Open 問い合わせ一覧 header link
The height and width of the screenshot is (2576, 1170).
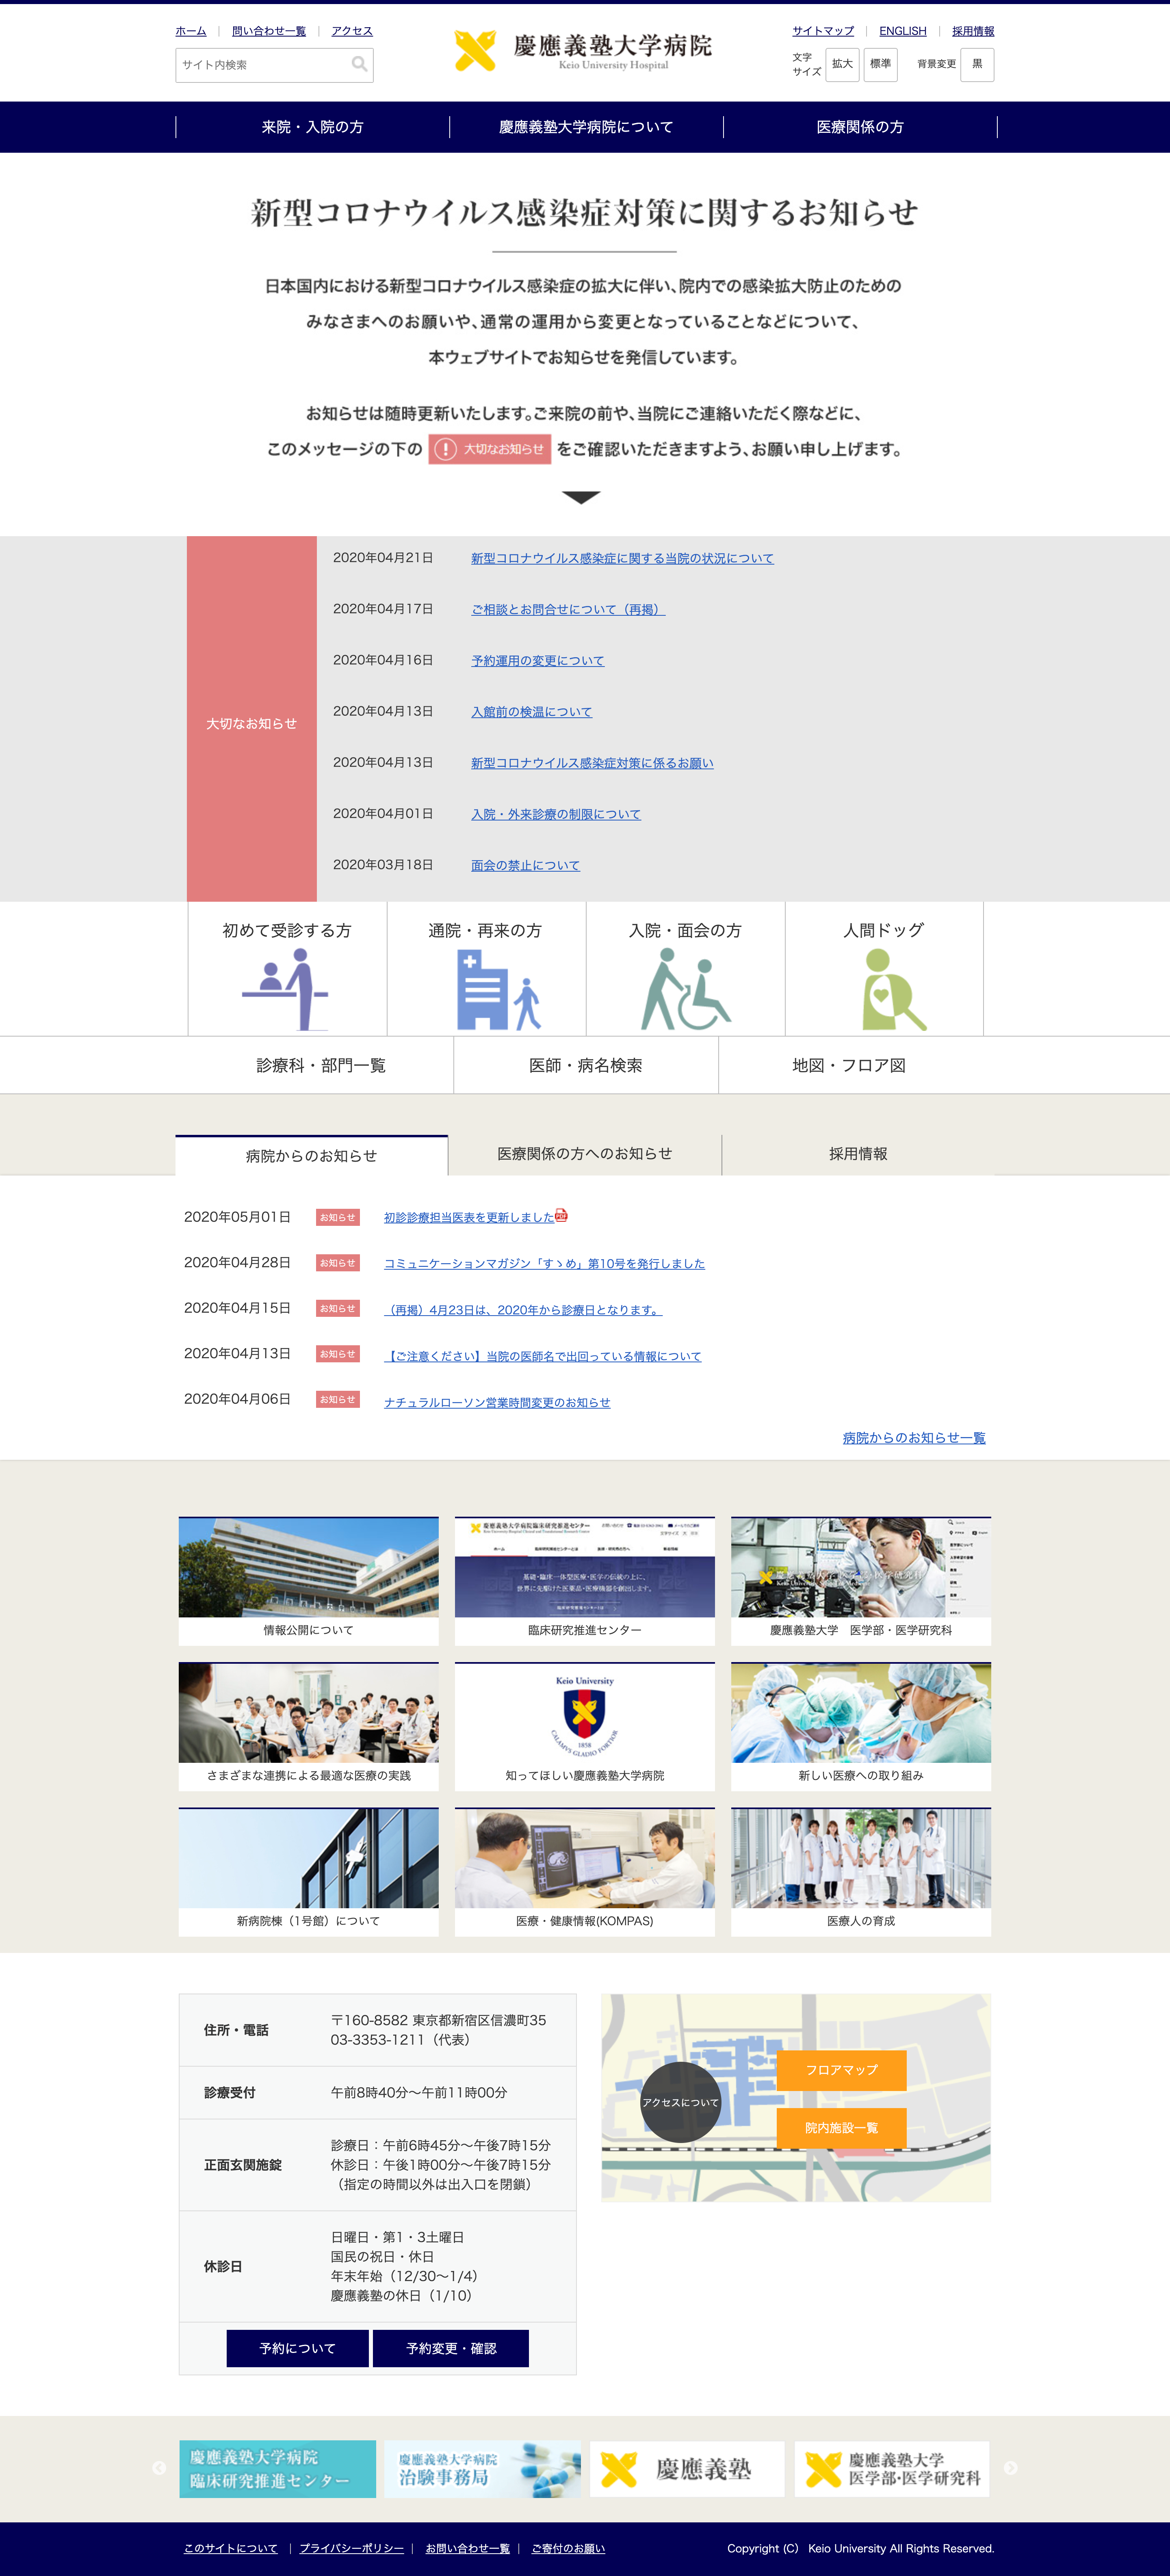coord(269,31)
